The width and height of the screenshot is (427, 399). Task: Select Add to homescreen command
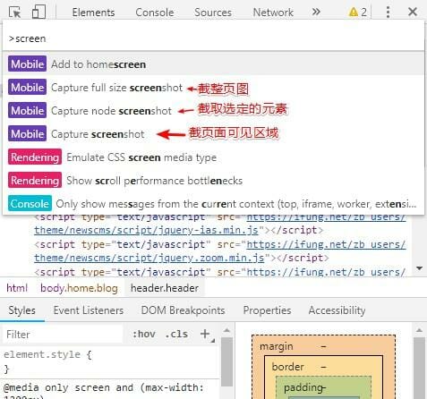(x=213, y=64)
